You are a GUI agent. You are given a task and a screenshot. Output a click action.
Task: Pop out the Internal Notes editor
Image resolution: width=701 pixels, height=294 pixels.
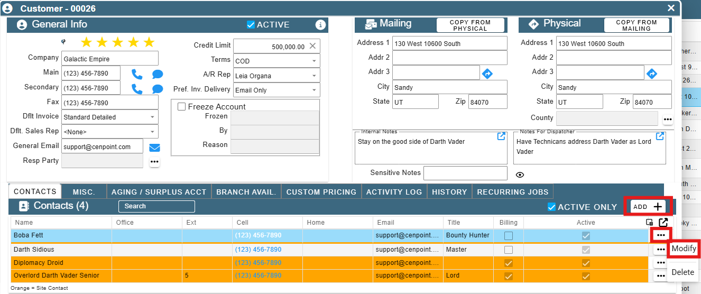tap(502, 136)
